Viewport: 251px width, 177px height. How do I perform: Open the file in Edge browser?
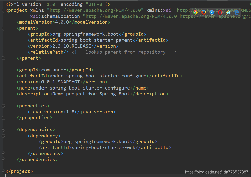click(x=237, y=12)
